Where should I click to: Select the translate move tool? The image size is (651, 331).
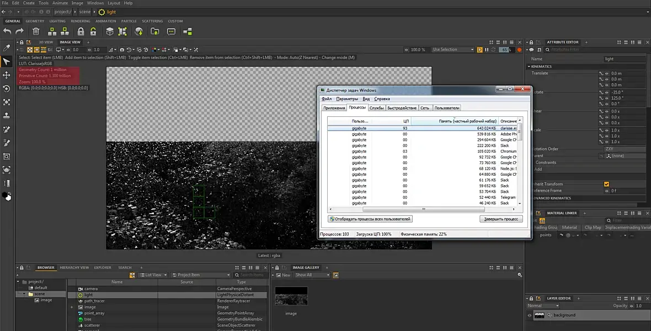(x=7, y=75)
